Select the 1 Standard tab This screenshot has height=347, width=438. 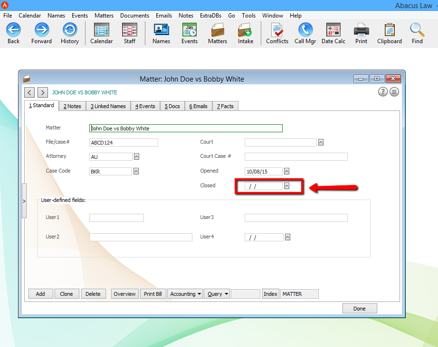coord(41,105)
